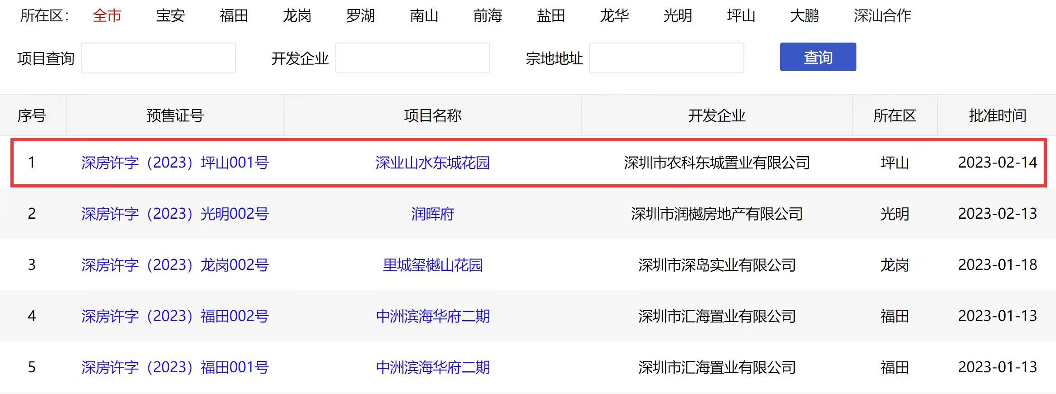Click 龙岗 in the 所在区 column
Viewport: 1056px width, 394px height.
click(x=895, y=265)
